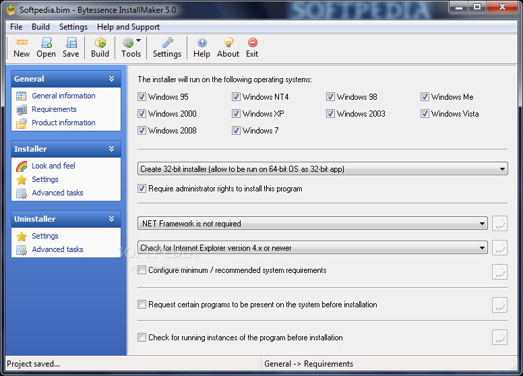Click the Look and feel rainbow icon
Viewport: 523px width, 376px height.
(22, 166)
